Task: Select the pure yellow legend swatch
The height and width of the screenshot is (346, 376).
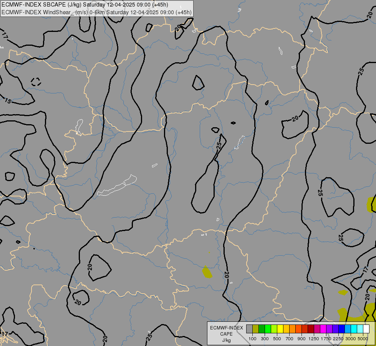Action: coord(280,329)
